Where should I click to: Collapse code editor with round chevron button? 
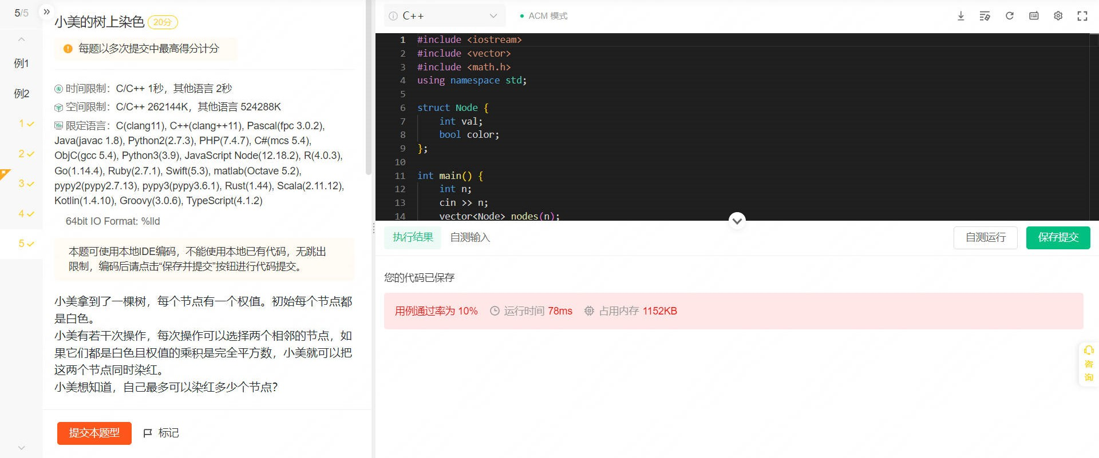point(737,220)
